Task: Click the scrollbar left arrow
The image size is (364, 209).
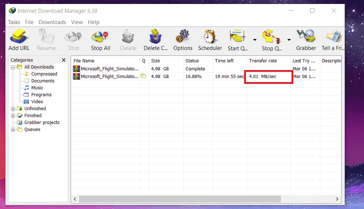Action: pos(75,199)
